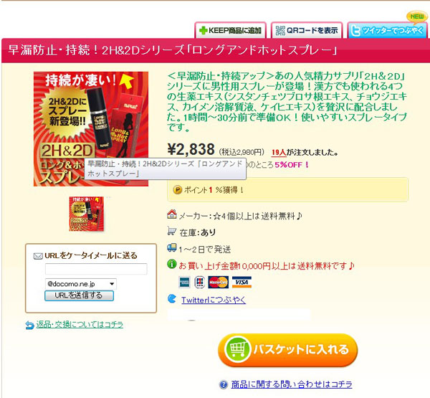Click the envelope icon beside URL mail label
430x398 pixels.
coord(38,256)
